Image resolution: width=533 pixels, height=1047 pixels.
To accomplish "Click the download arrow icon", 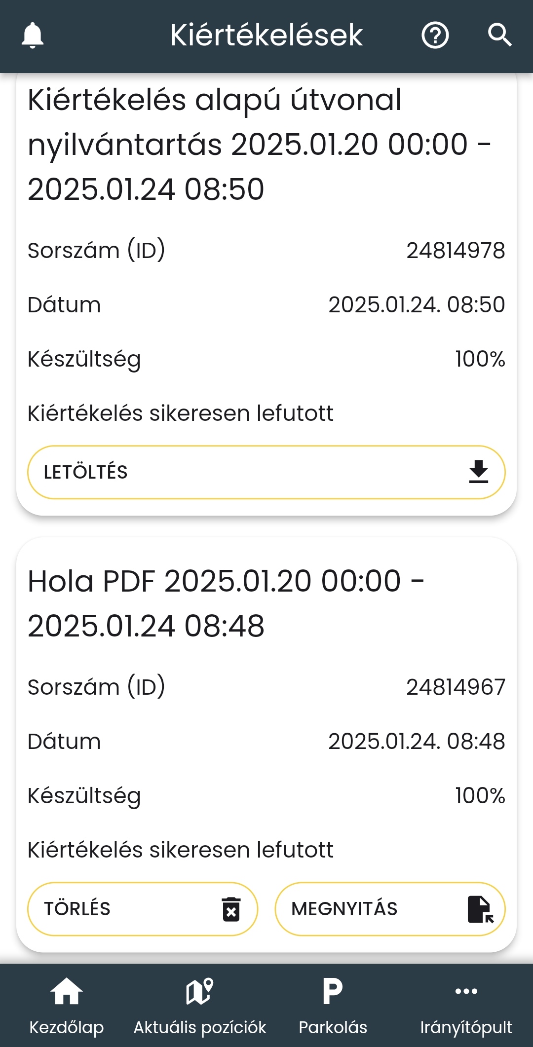I will point(478,472).
